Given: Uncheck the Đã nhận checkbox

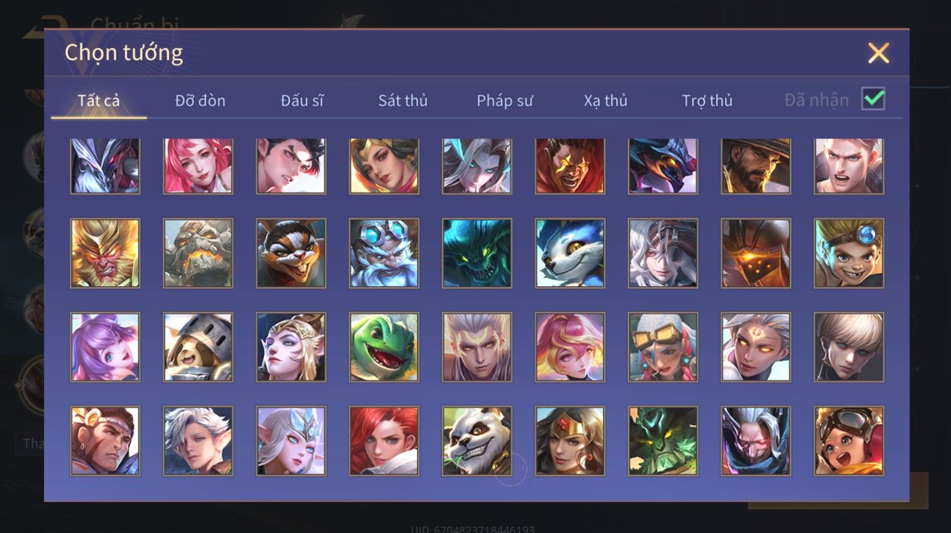Looking at the screenshot, I should [873, 99].
